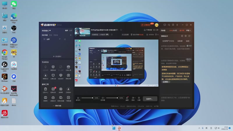
Task: Adjust the microphone volume slider
Action: 87,98
